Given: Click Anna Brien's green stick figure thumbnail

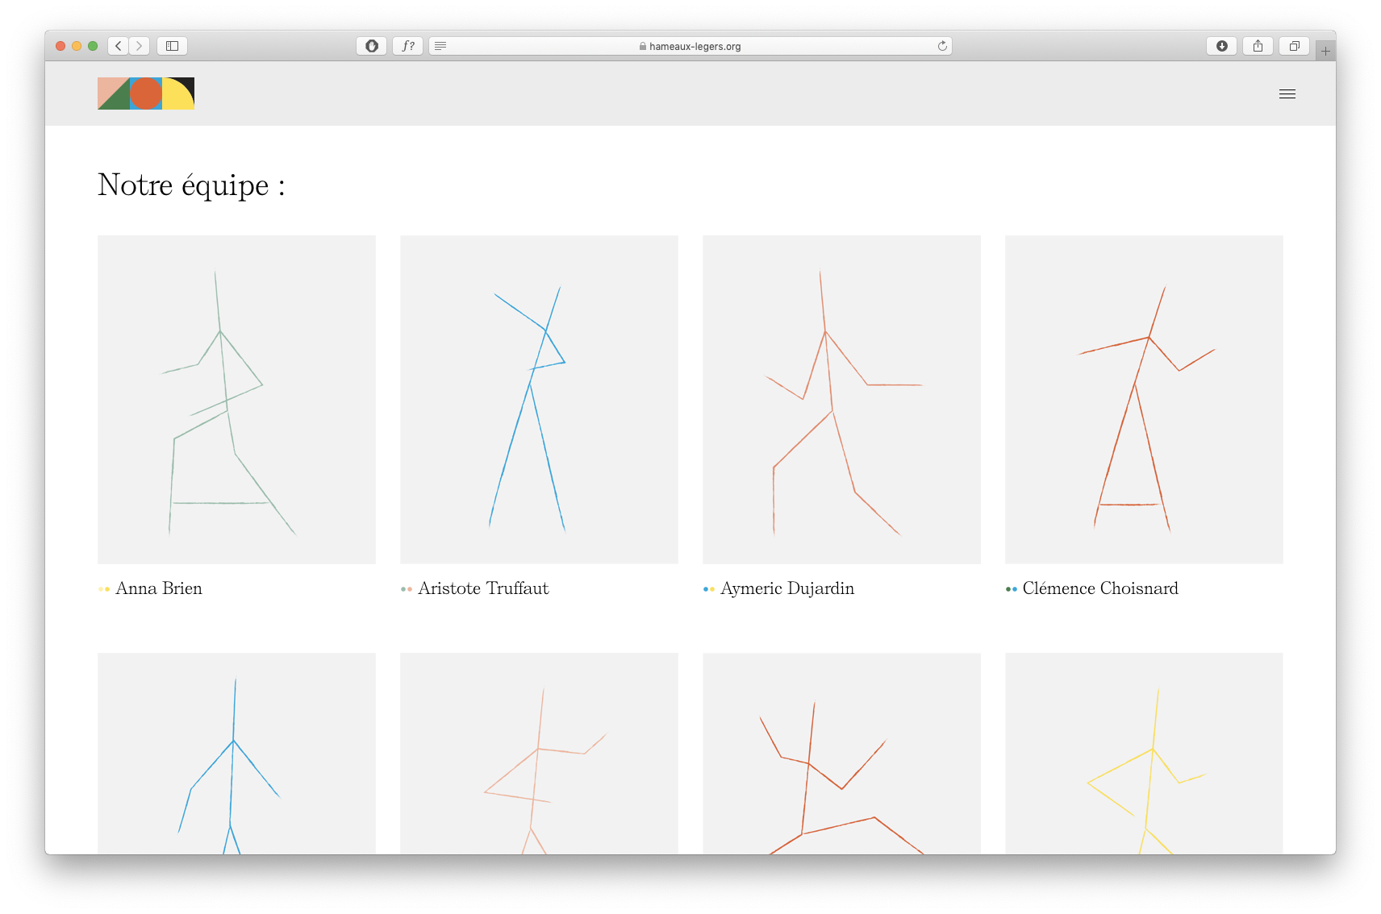Looking at the screenshot, I should coord(236,399).
